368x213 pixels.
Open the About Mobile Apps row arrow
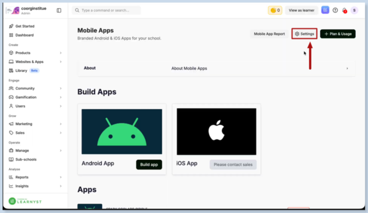pos(347,68)
